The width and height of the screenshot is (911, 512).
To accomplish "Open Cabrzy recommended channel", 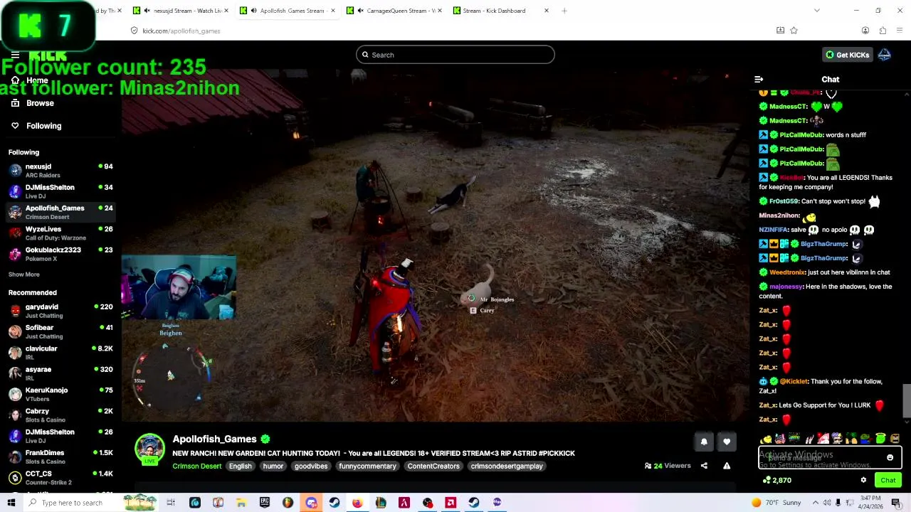I will (x=60, y=415).
